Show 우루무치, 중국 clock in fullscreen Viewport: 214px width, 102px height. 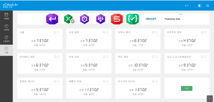click(202, 32)
